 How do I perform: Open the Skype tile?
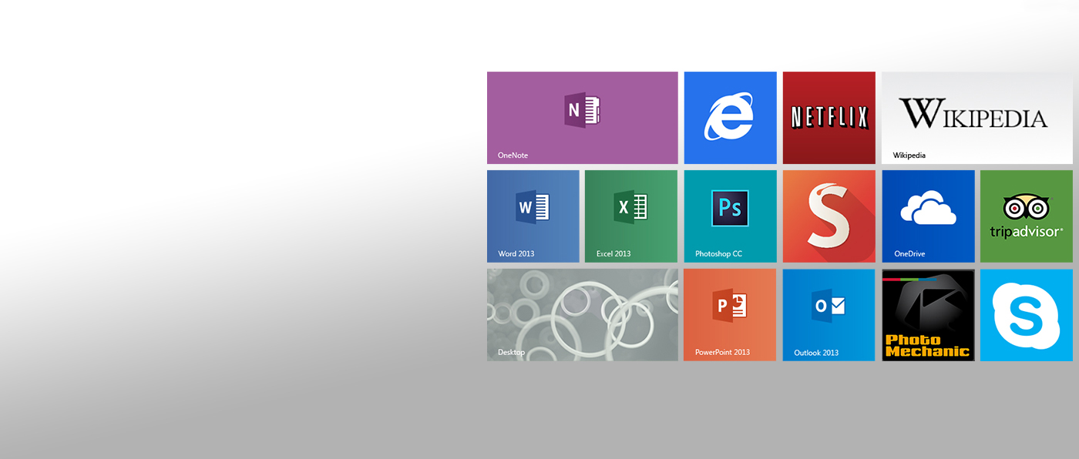(1027, 315)
